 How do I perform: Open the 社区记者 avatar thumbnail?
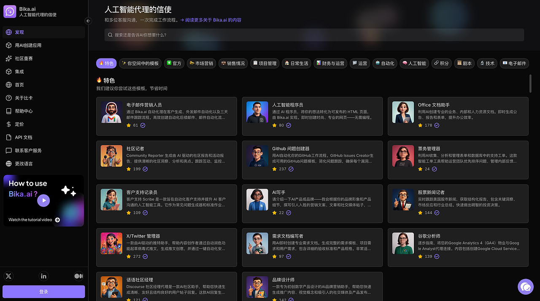[x=112, y=156]
